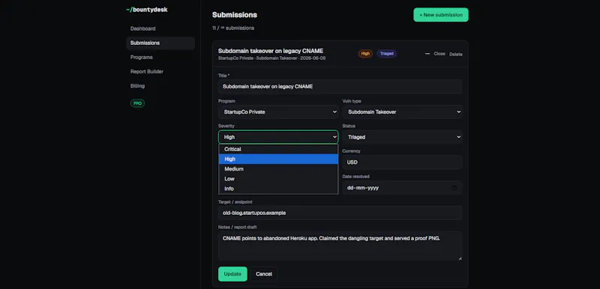Click the green Update button

(x=232, y=274)
